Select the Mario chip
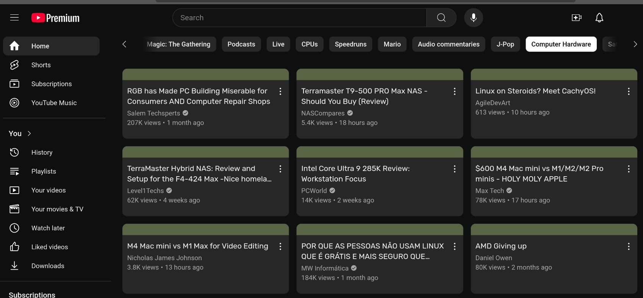 coord(392,44)
